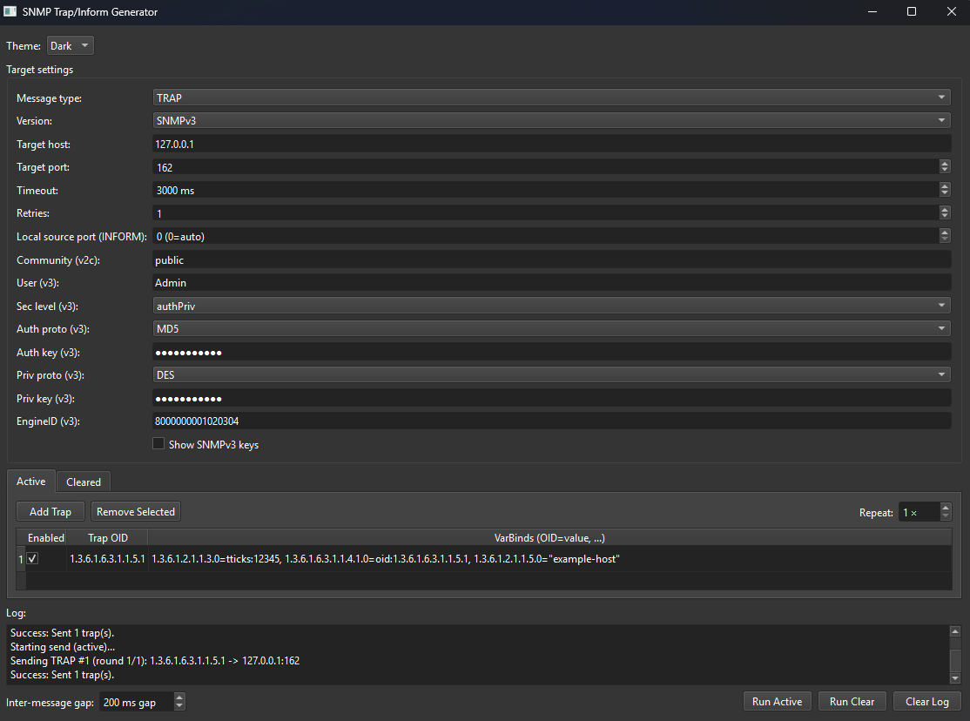This screenshot has height=721, width=970.
Task: Enable the Show SNMPv3 keys checkbox
Action: 158,443
